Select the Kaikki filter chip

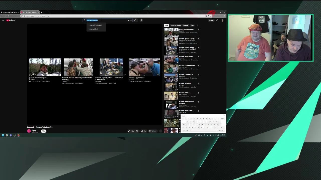coord(166,25)
